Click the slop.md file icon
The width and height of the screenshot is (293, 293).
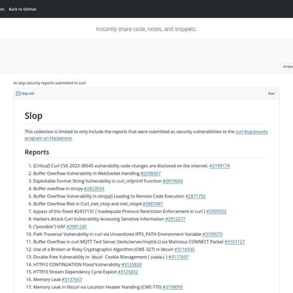coord(18,93)
